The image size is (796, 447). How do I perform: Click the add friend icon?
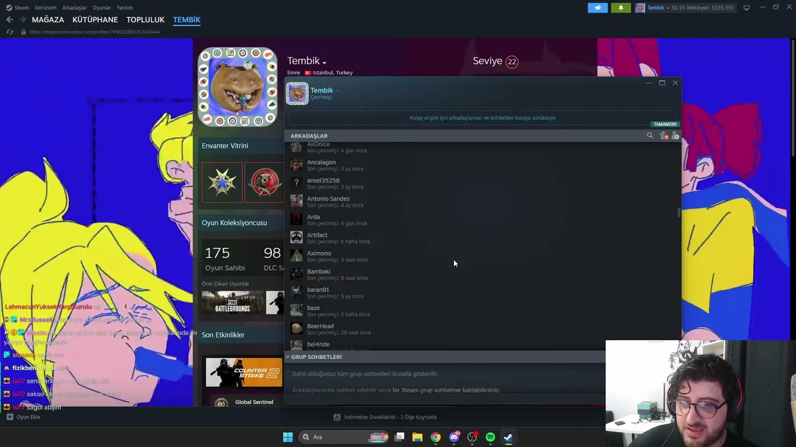(675, 136)
